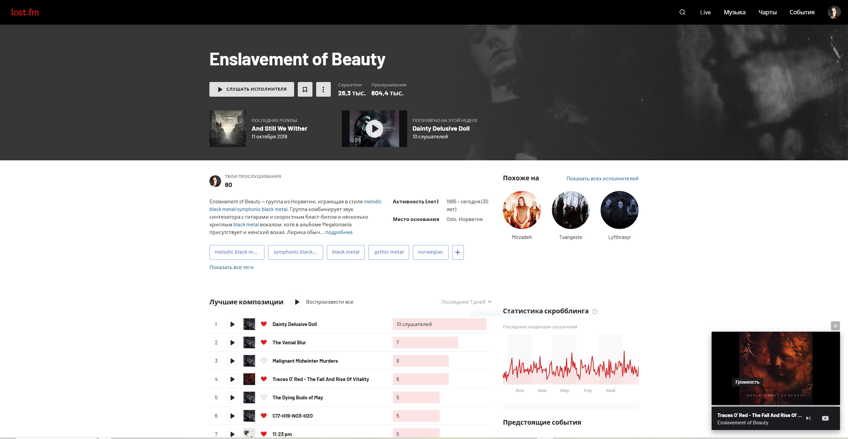This screenshot has height=439, width=848.
Task: Love Malignant Midwinter Murders via heart
Action: 264,361
